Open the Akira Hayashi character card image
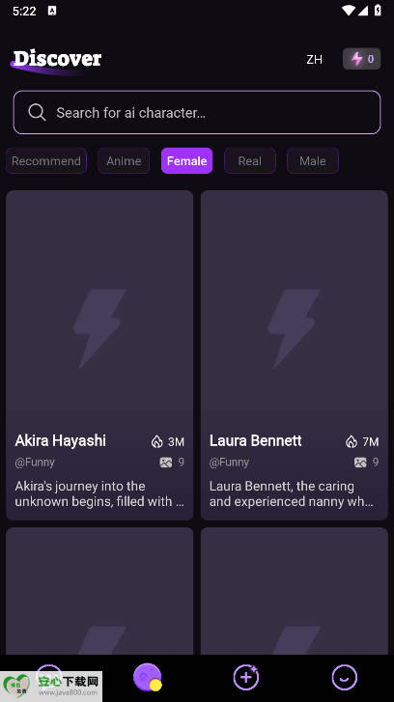Image resolution: width=394 pixels, height=702 pixels. point(99,309)
